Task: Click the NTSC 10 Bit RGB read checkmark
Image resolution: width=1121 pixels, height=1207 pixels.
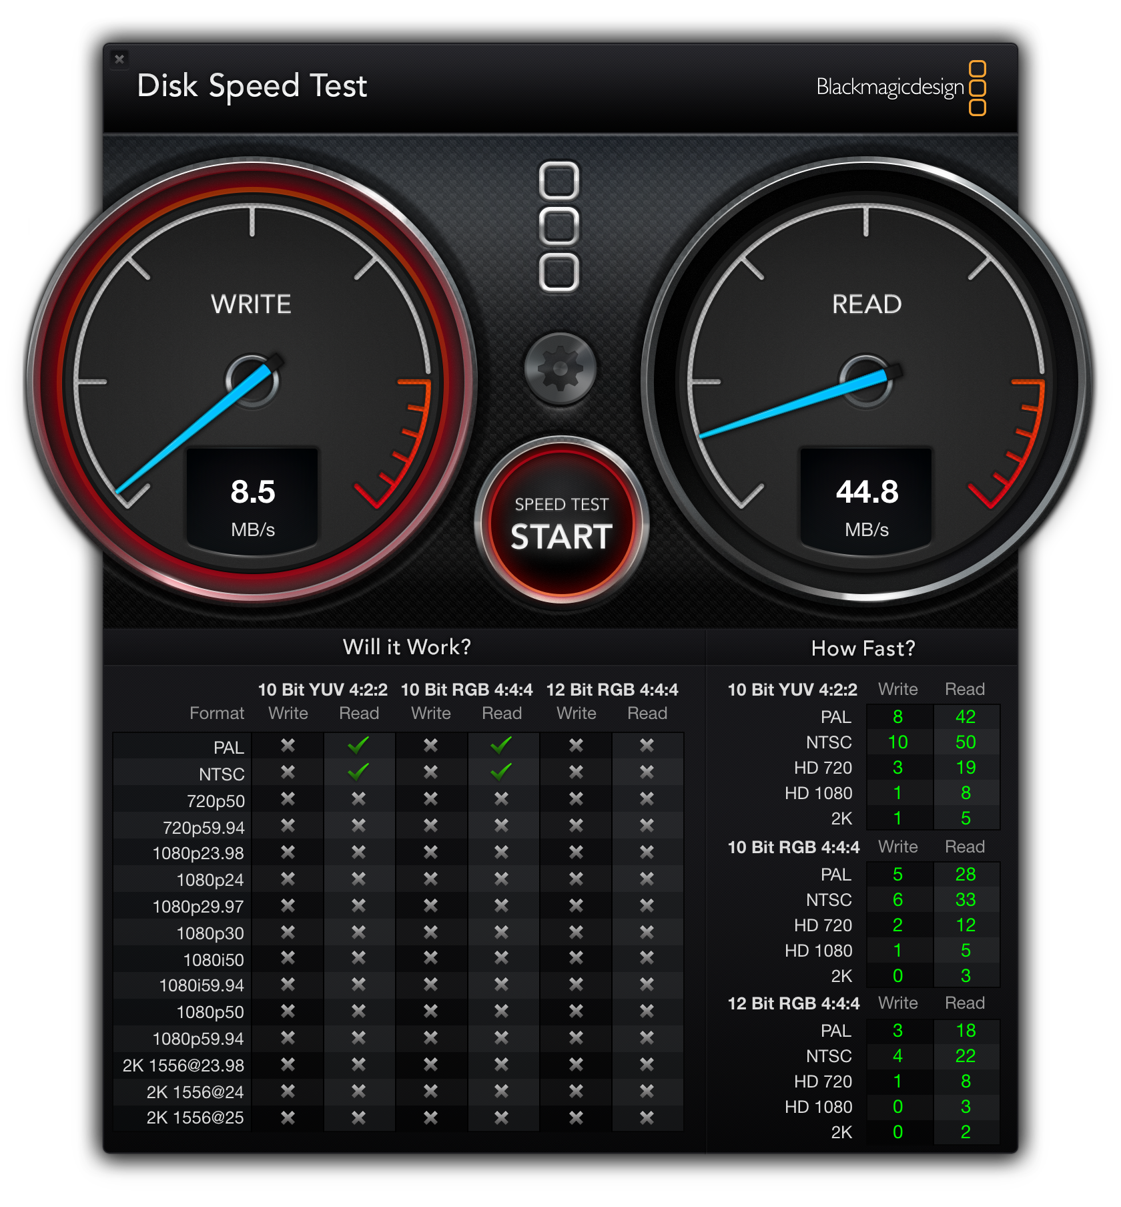Action: (501, 772)
